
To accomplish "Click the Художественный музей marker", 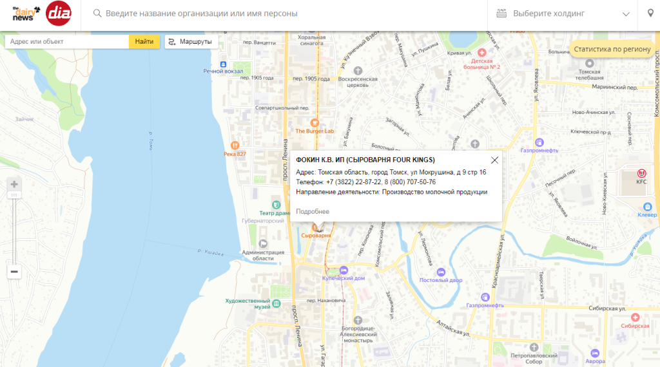I will tap(276, 303).
